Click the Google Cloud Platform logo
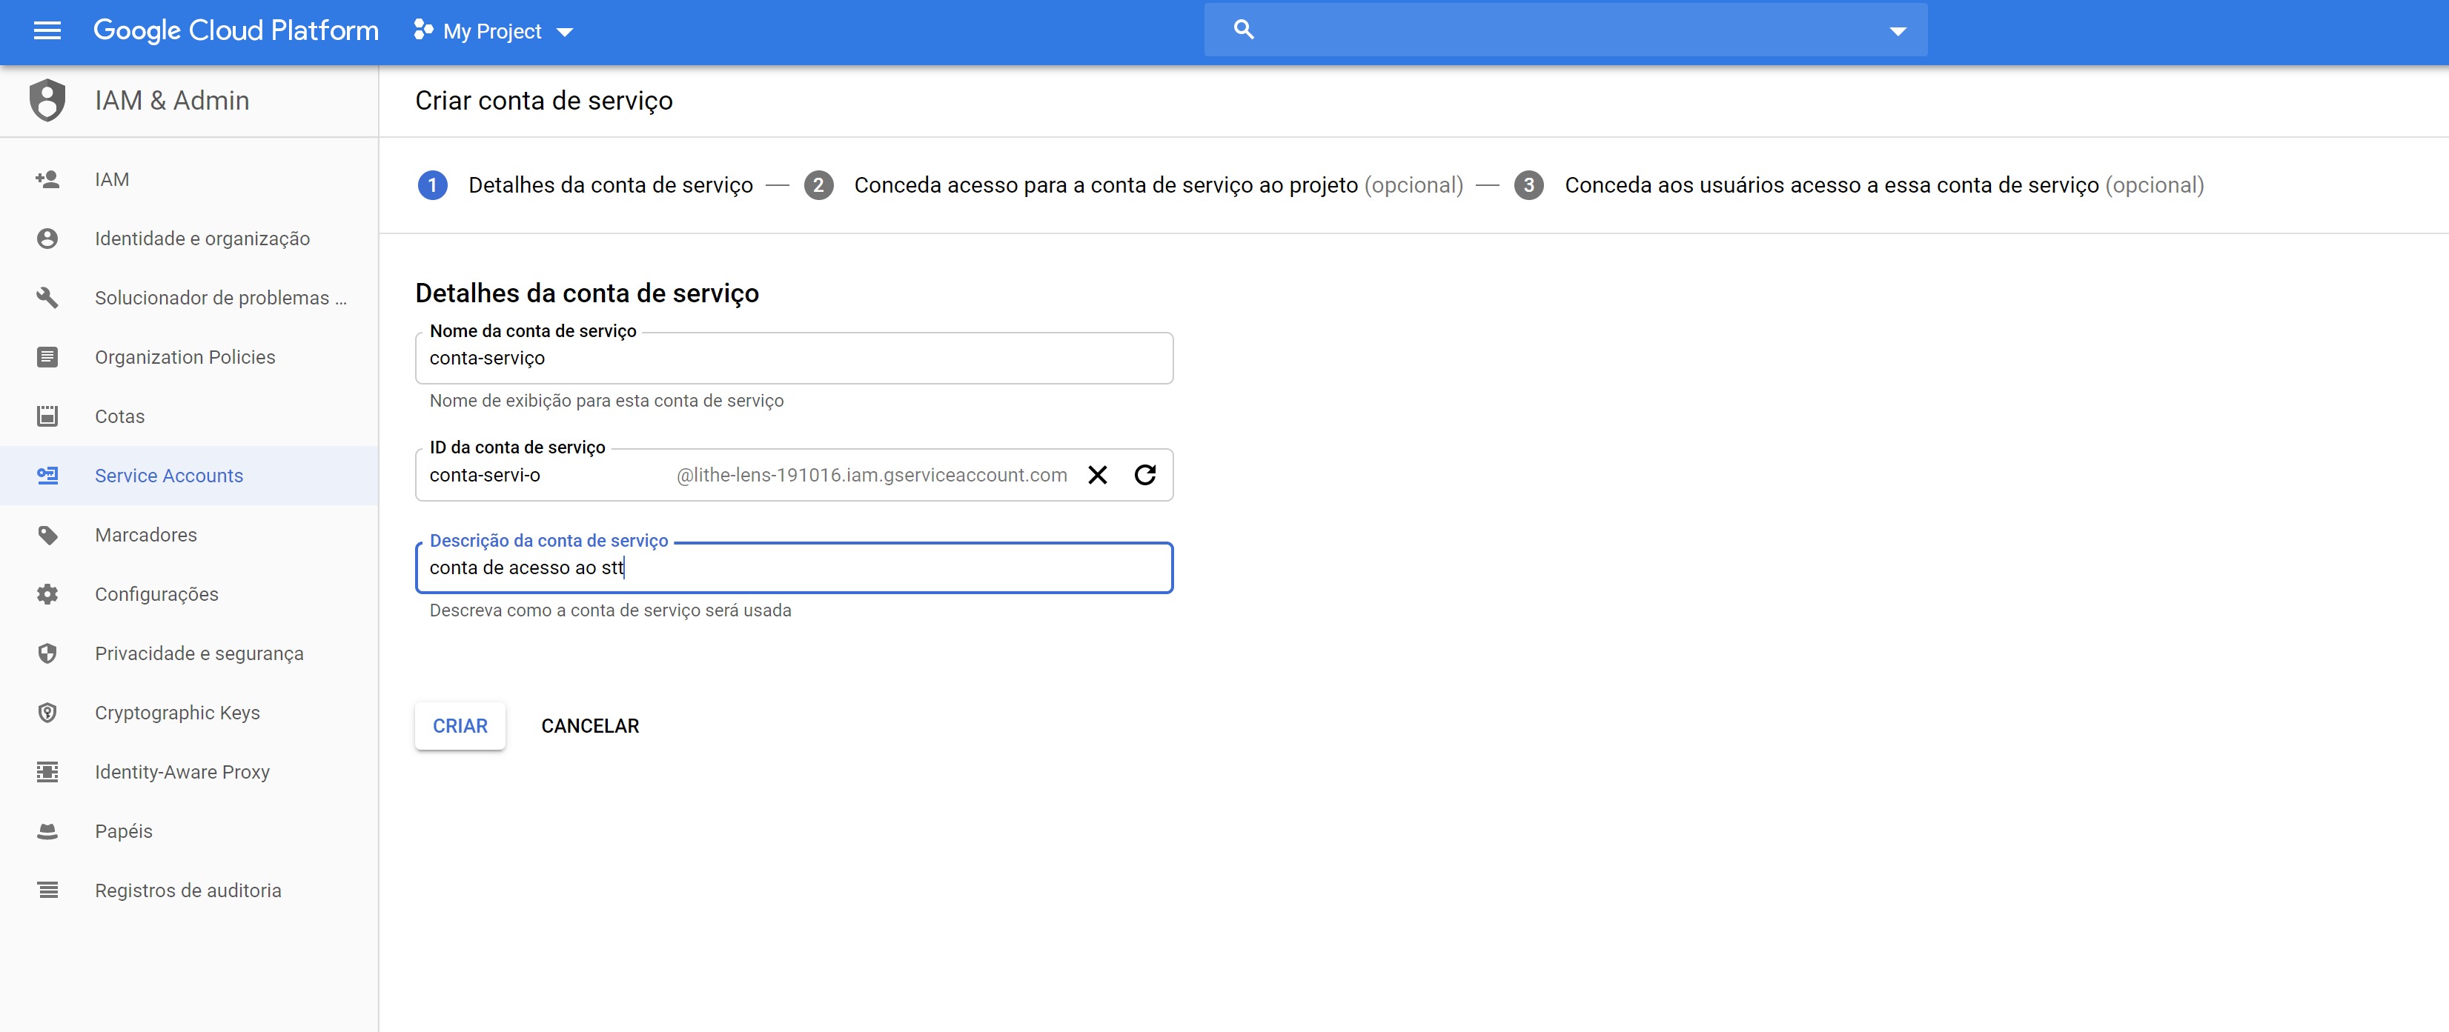This screenshot has width=2449, height=1032. pos(236,30)
